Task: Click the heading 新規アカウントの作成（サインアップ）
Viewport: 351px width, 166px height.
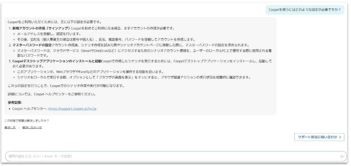Action: 42,28
